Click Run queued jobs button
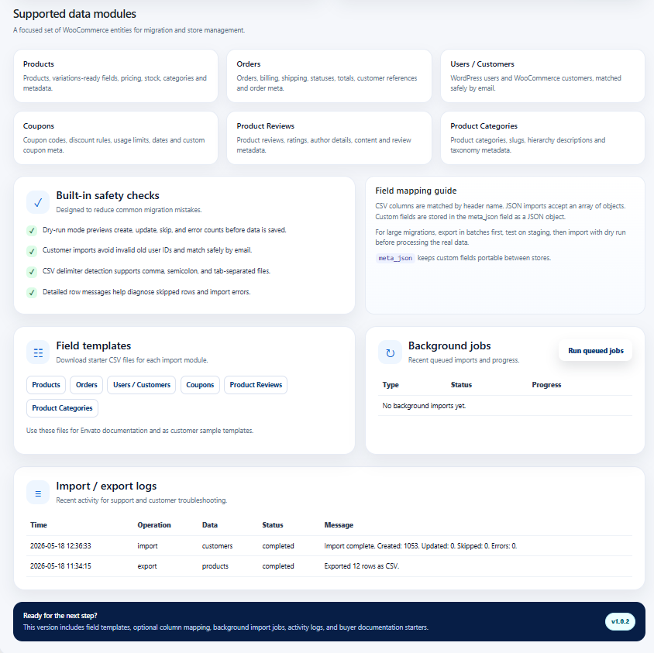Screen dimensions: 654x653 click(595, 351)
